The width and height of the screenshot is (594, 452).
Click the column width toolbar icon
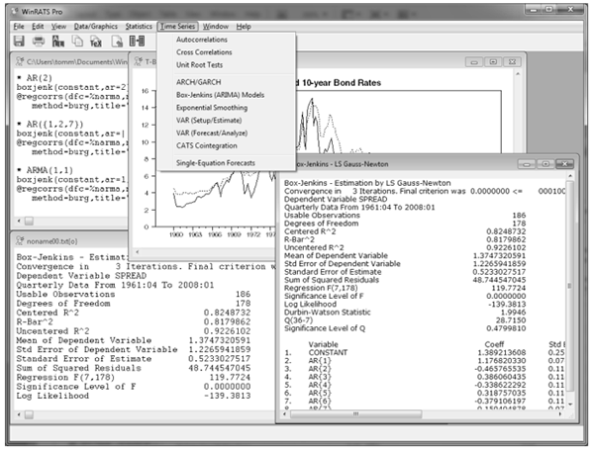(x=137, y=41)
